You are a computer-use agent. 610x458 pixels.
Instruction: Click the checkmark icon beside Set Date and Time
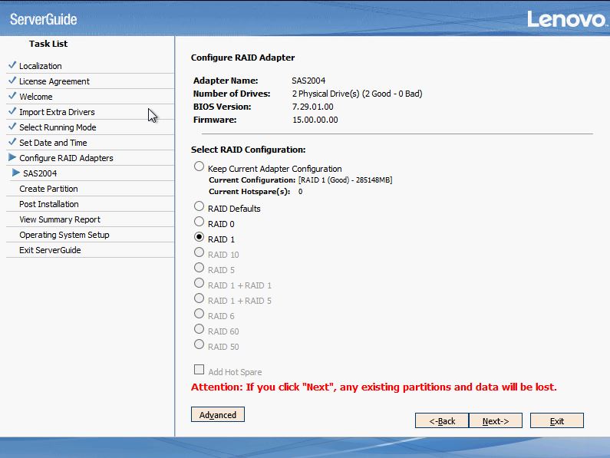12,142
